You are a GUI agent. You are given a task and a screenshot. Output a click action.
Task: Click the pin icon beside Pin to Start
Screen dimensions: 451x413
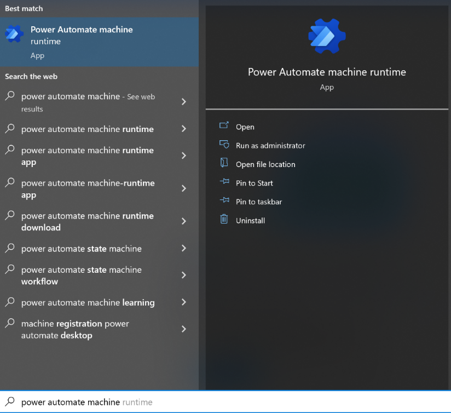coord(224,181)
